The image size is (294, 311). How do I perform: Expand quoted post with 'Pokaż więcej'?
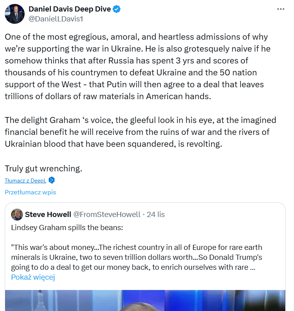(33, 277)
